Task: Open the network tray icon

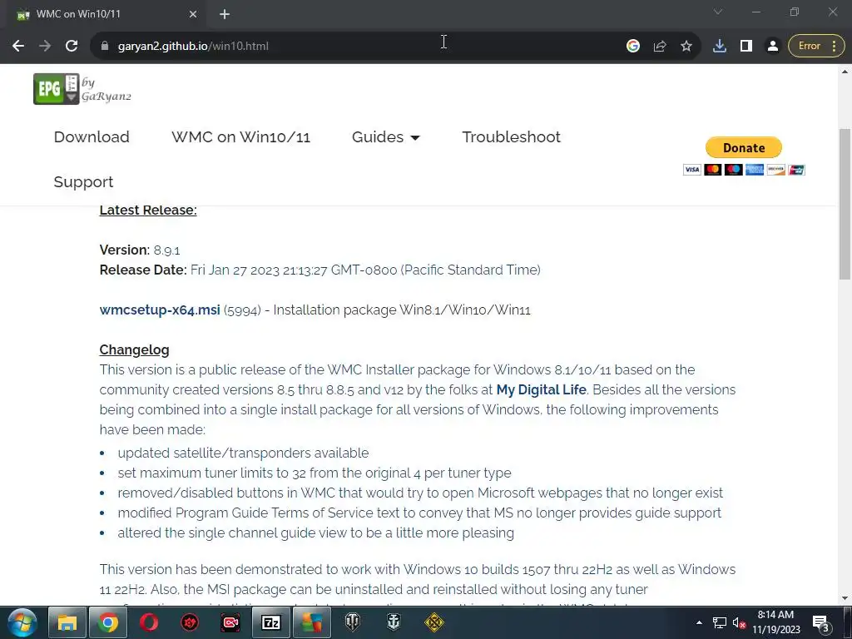Action: [720, 622]
